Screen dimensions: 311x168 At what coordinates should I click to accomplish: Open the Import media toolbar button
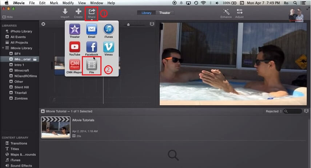tap(65, 13)
